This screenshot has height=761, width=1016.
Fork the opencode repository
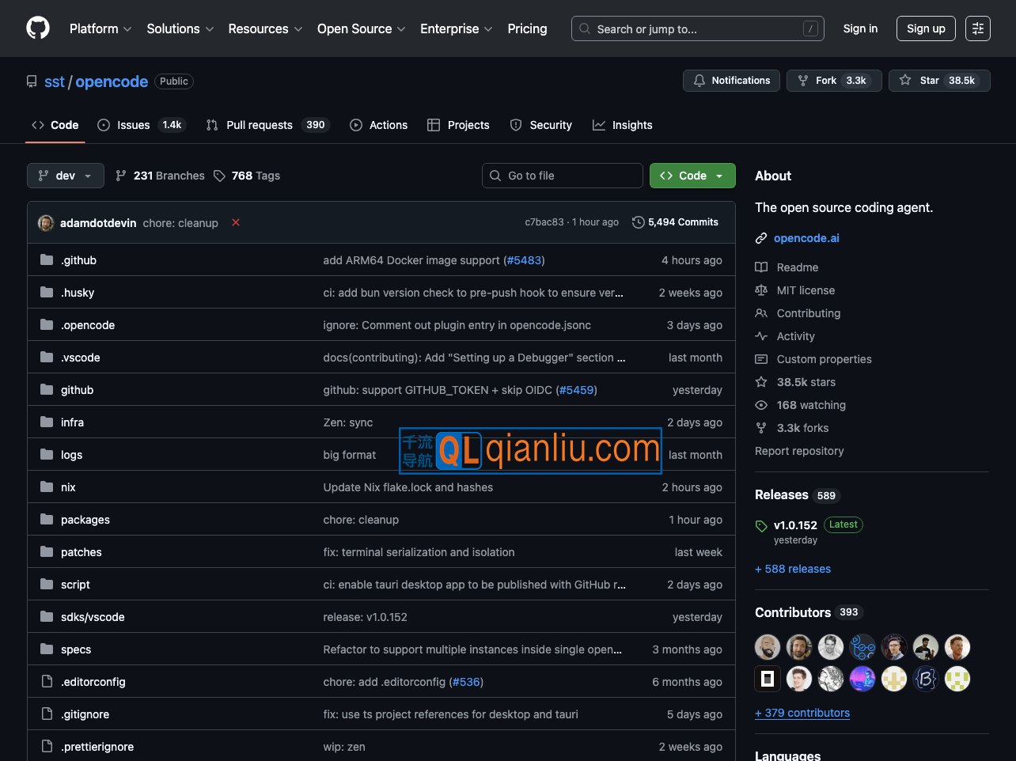click(833, 81)
